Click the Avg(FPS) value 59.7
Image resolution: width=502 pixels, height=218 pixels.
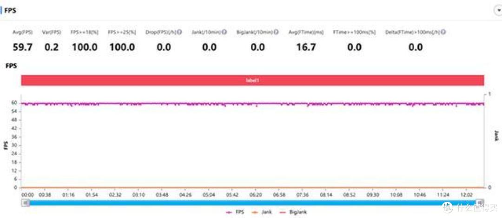[22, 47]
